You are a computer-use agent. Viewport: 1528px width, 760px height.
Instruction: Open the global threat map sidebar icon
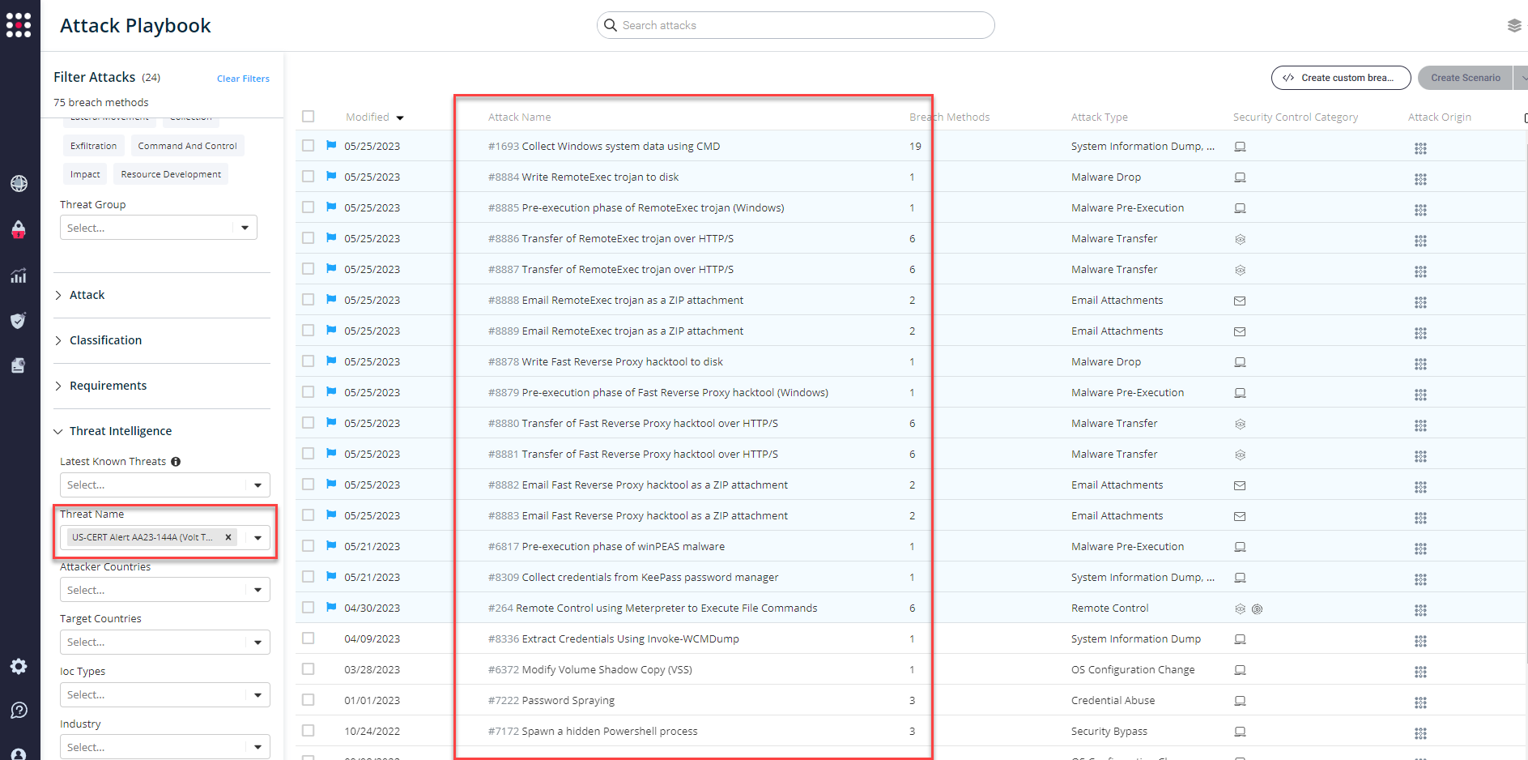click(19, 183)
